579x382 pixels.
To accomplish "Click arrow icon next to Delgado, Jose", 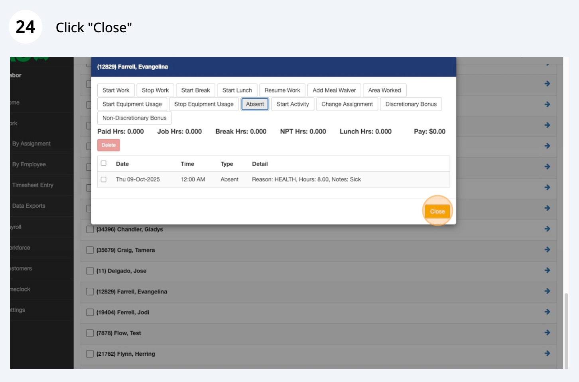I will pyautogui.click(x=547, y=270).
